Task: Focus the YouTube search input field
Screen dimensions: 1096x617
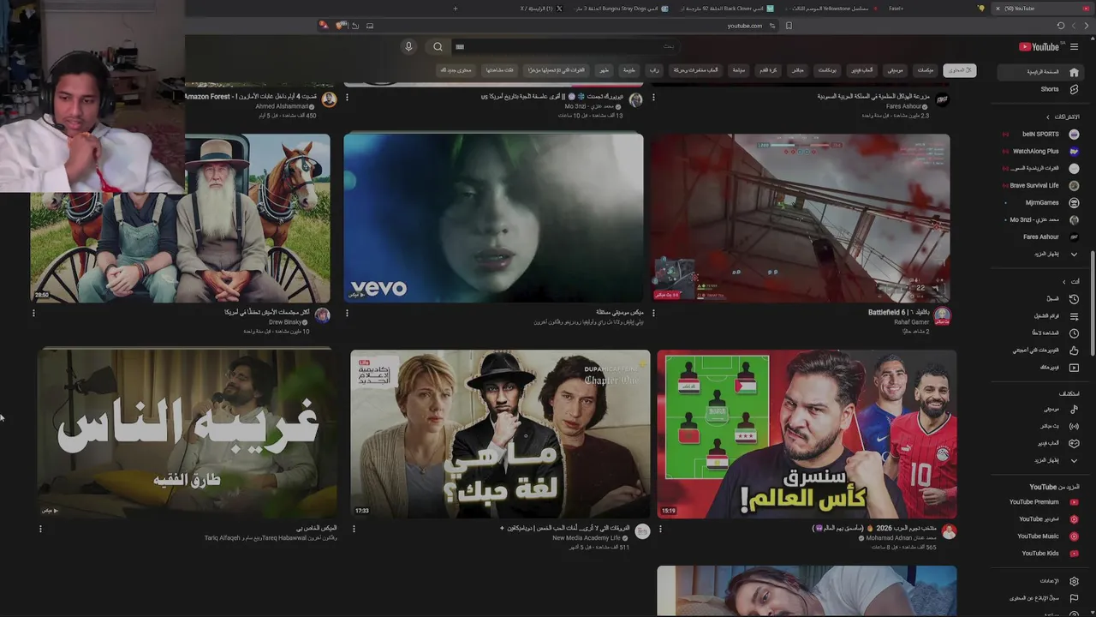Action: tap(565, 47)
